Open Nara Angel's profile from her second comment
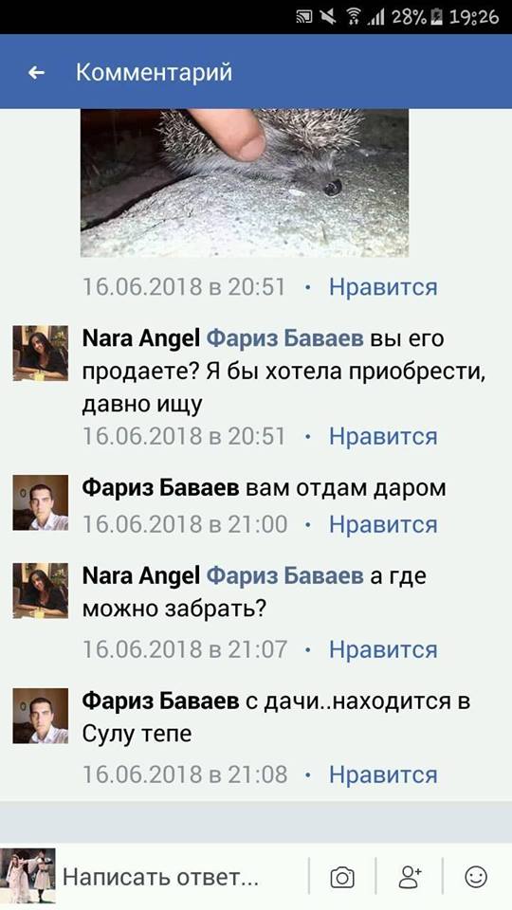The image size is (512, 910). tap(141, 576)
